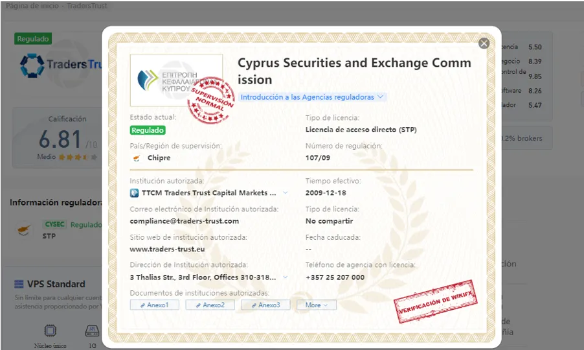This screenshot has width=584, height=350.
Task: Expand Introducción a las Agencias reguladoras
Action: pos(312,97)
